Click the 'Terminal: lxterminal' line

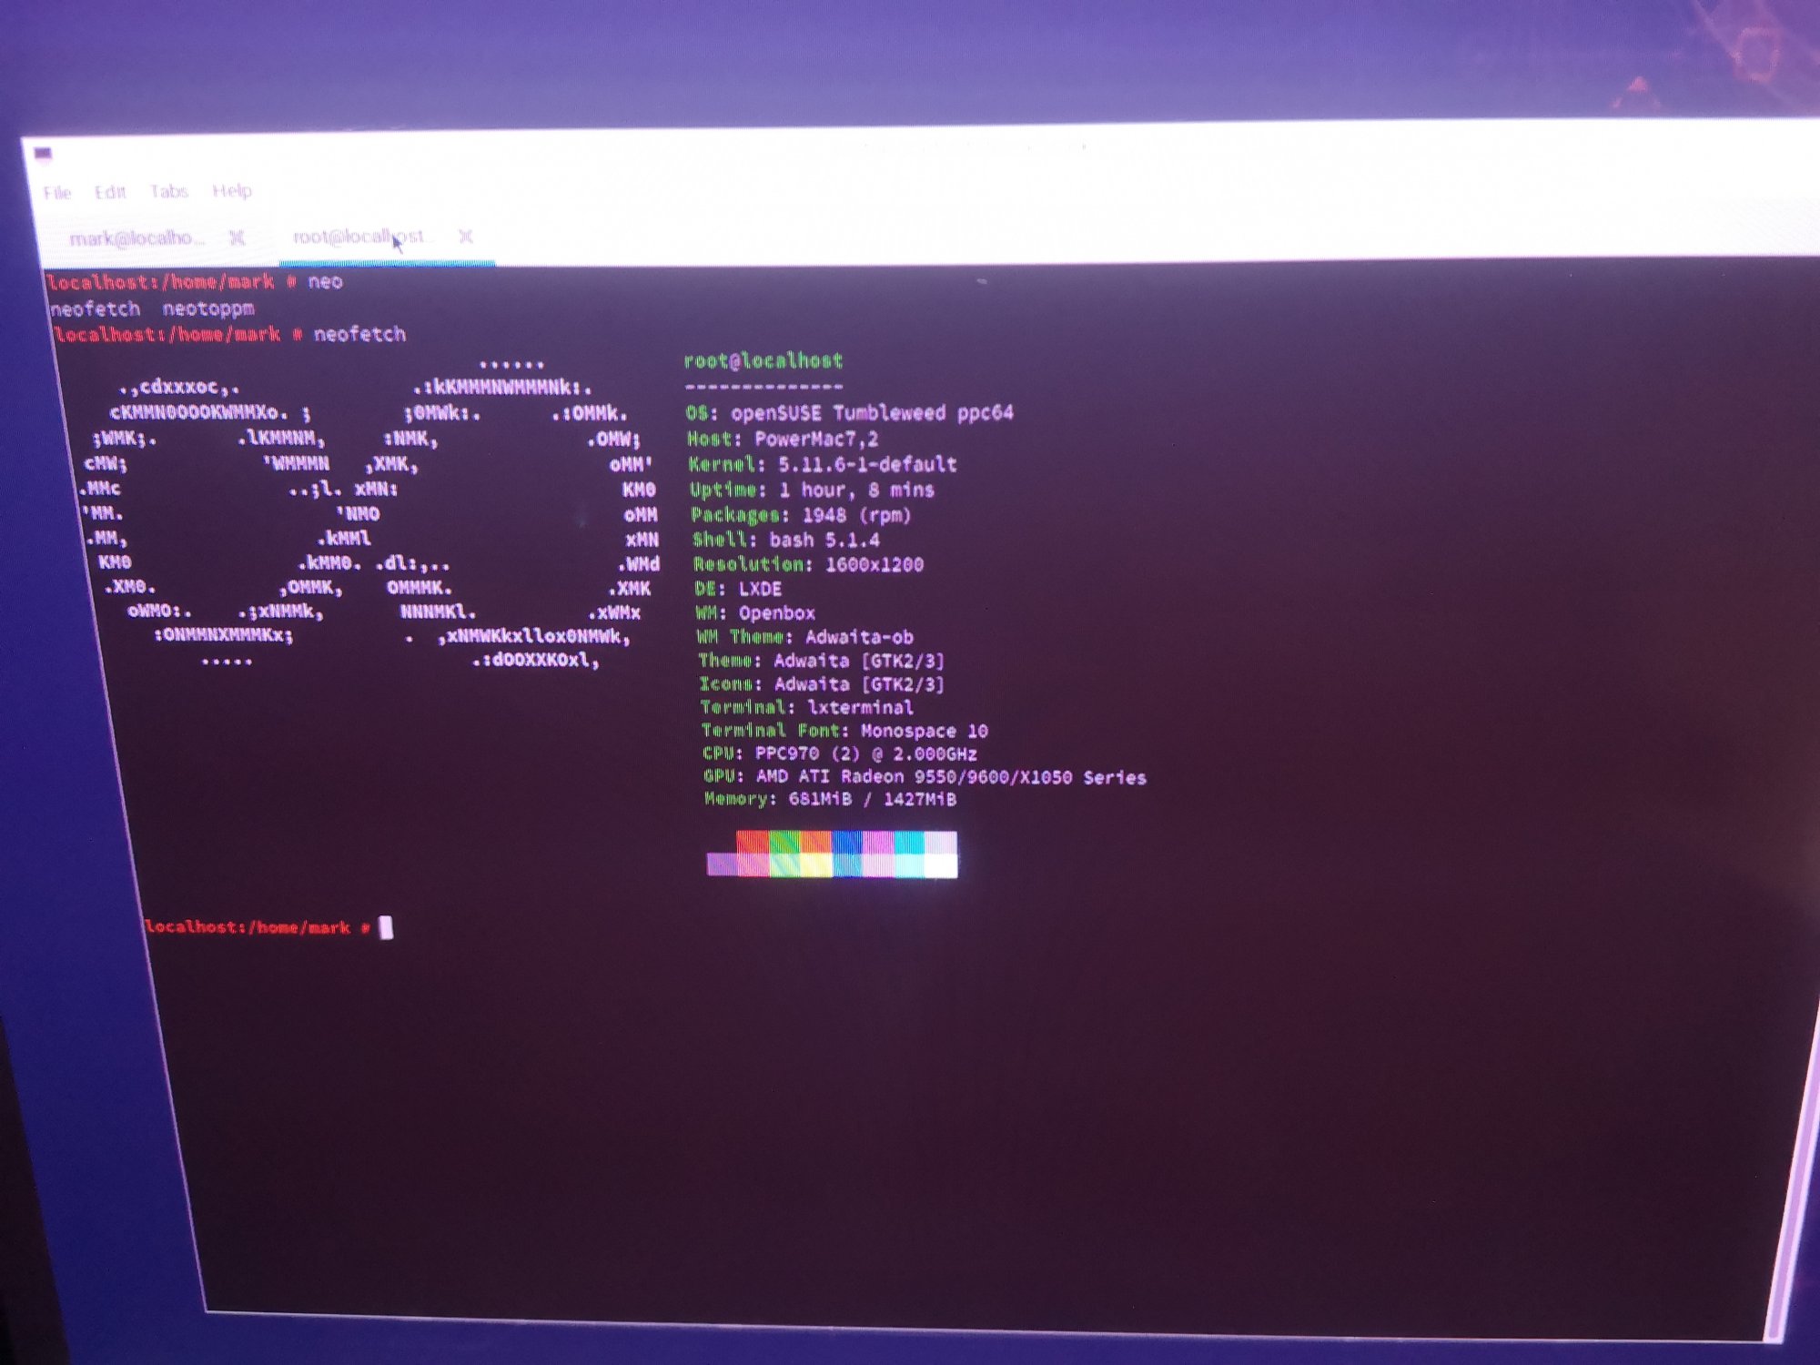(807, 707)
